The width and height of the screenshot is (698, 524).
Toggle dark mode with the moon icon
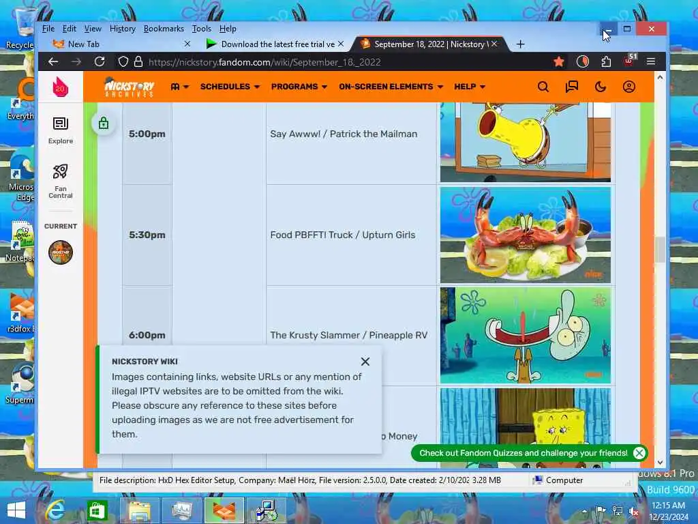click(x=600, y=87)
